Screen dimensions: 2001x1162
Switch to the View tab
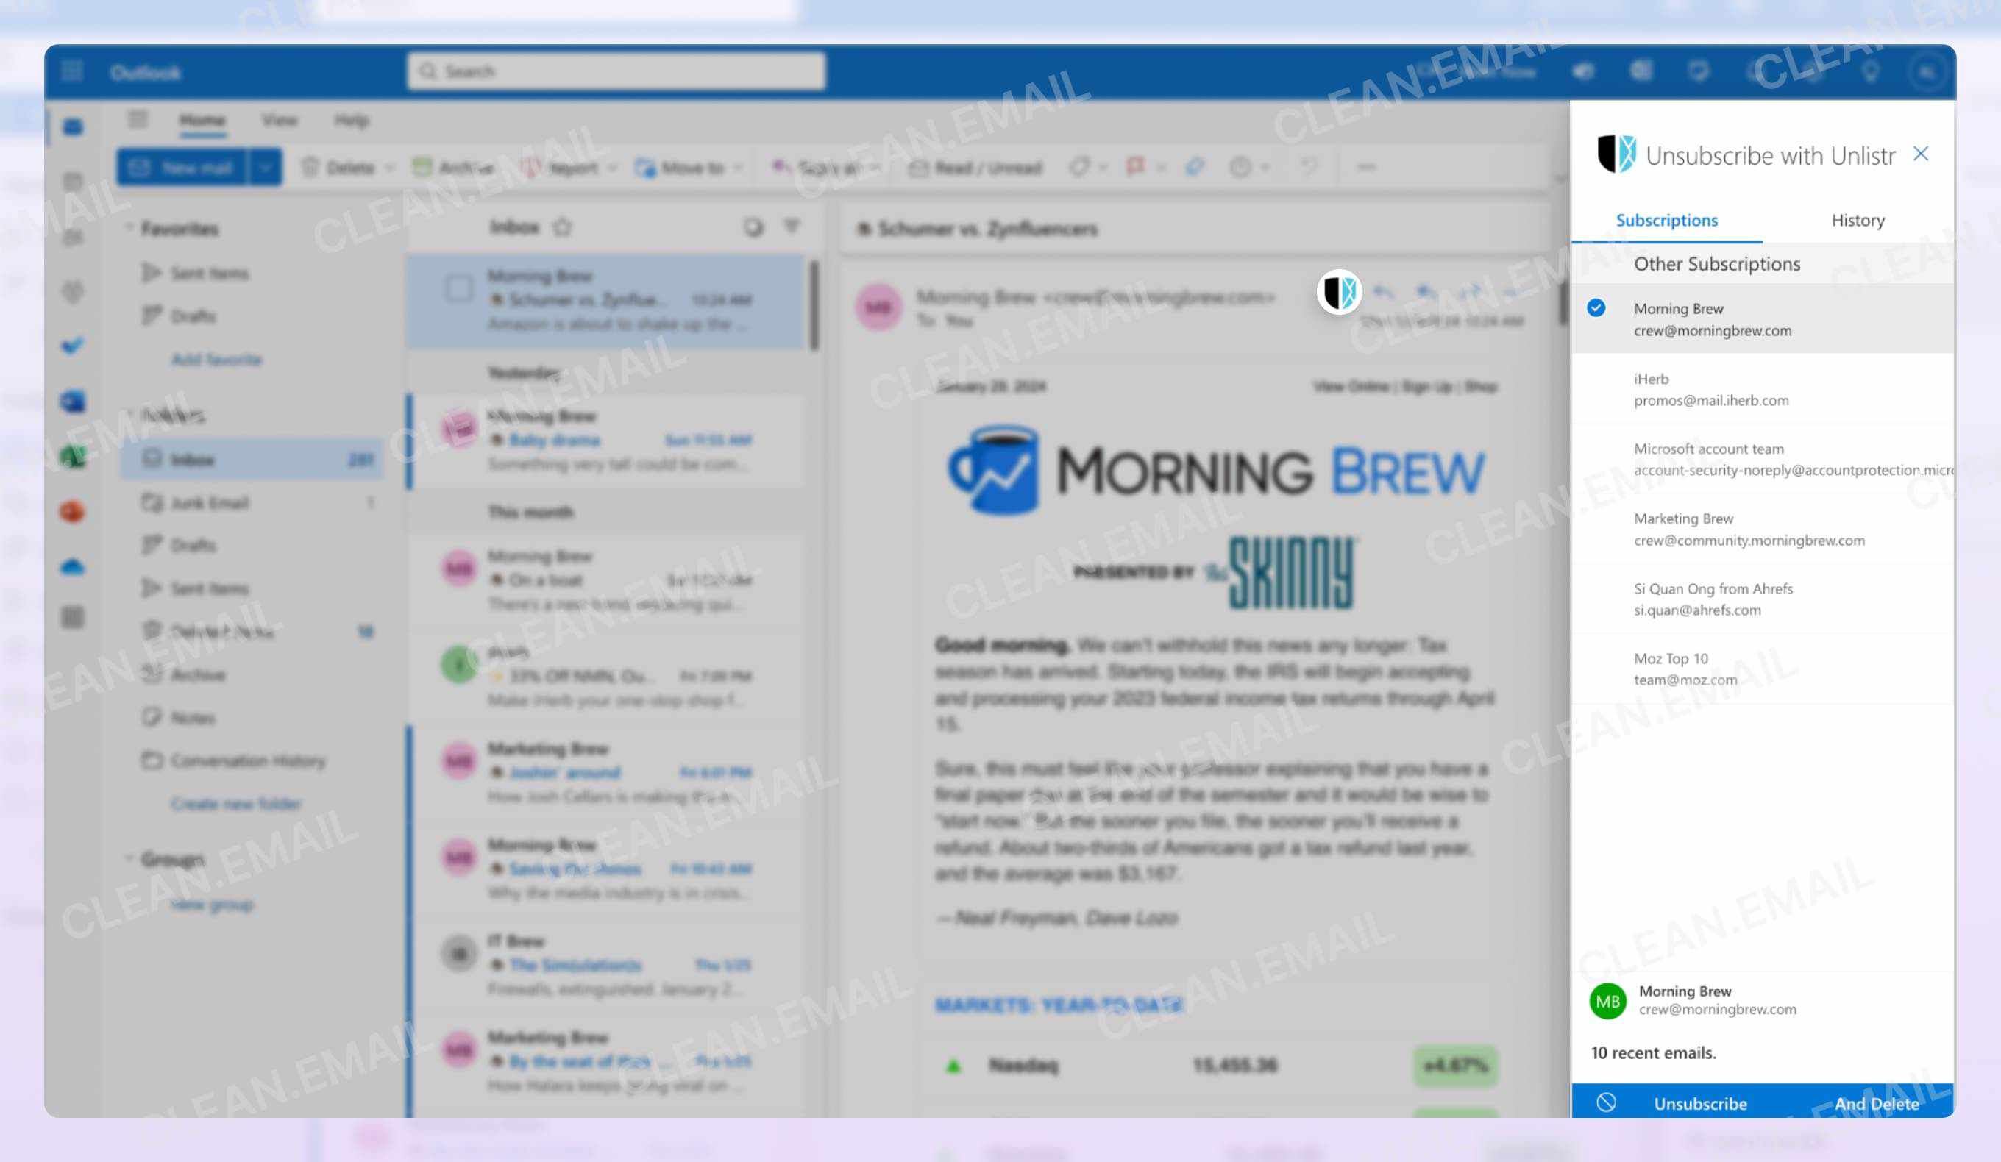(x=280, y=120)
